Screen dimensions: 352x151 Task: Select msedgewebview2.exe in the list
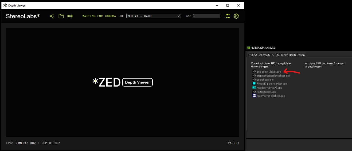[269, 88]
